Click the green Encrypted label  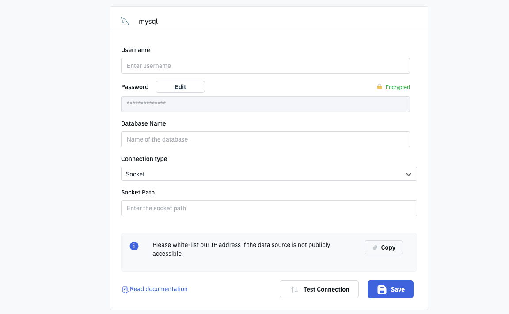click(x=398, y=87)
